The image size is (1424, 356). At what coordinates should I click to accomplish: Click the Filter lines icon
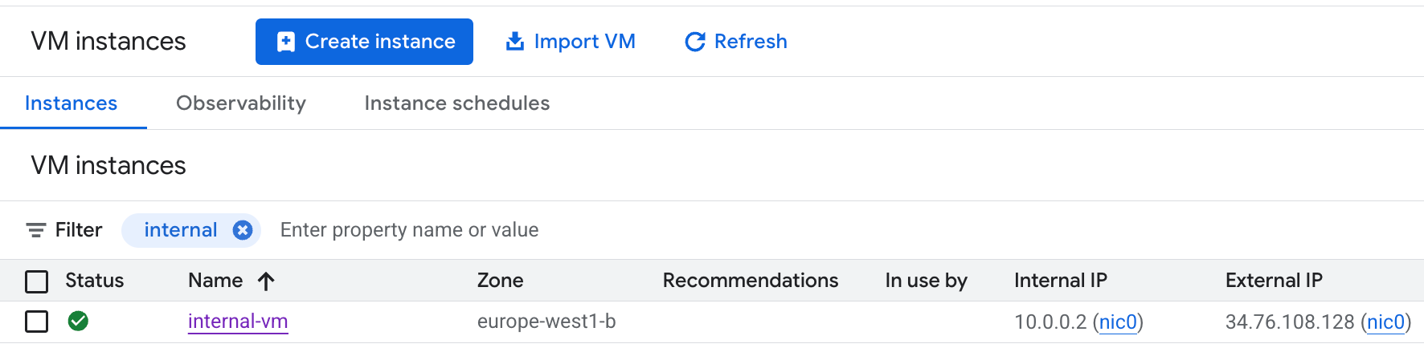pyautogui.click(x=35, y=230)
